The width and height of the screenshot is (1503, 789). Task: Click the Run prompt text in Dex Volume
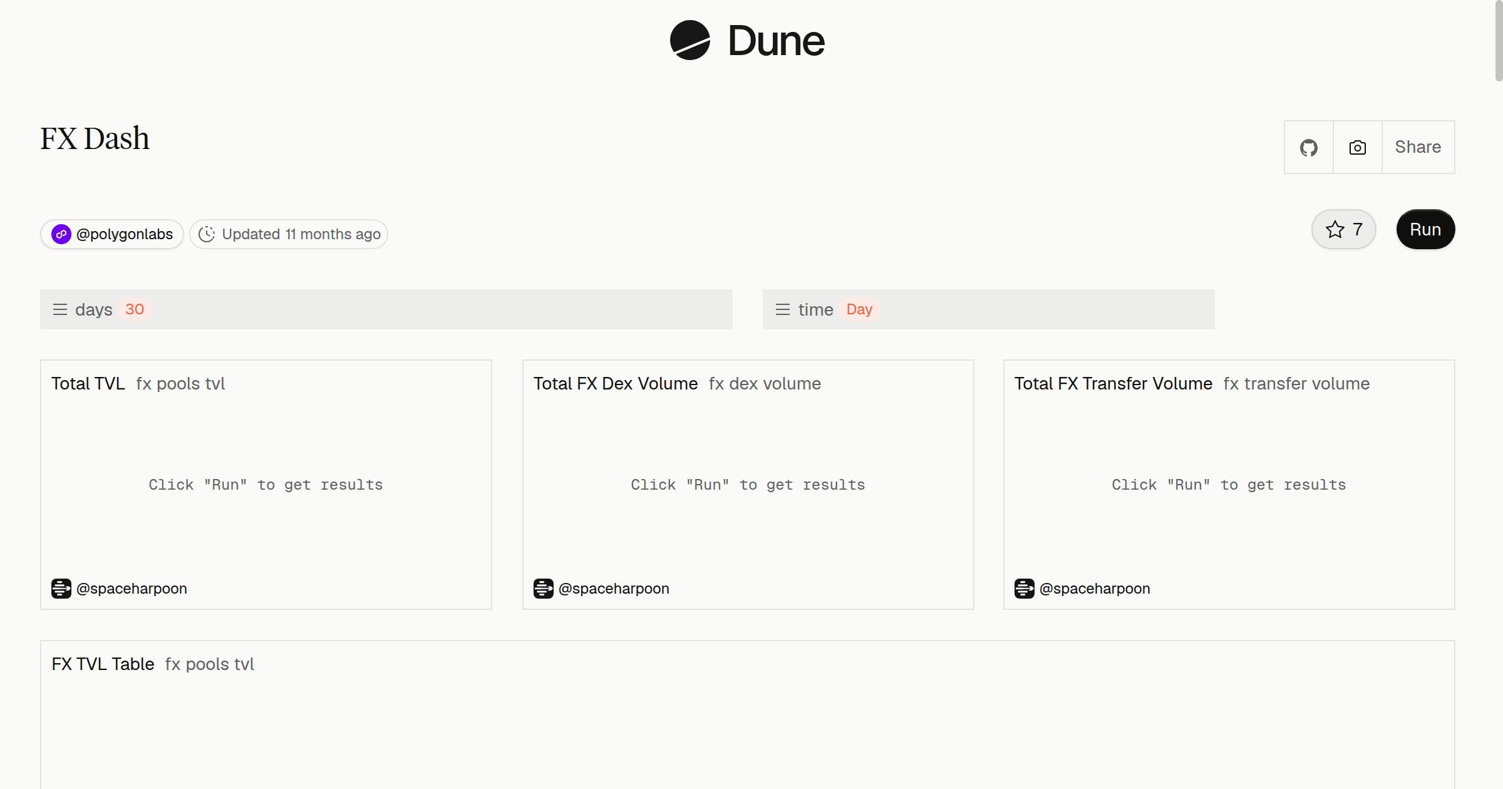point(748,485)
